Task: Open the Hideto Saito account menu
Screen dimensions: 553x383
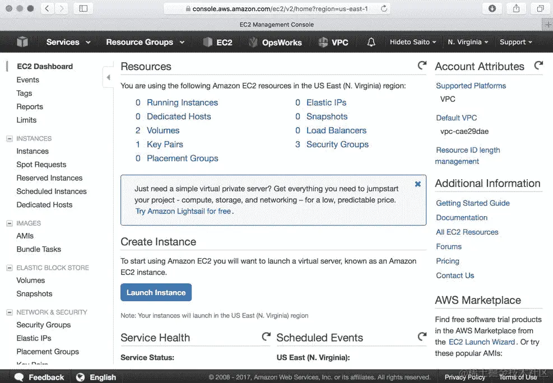Action: [x=413, y=42]
